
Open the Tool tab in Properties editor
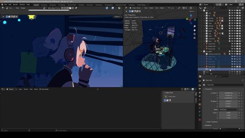[200, 81]
